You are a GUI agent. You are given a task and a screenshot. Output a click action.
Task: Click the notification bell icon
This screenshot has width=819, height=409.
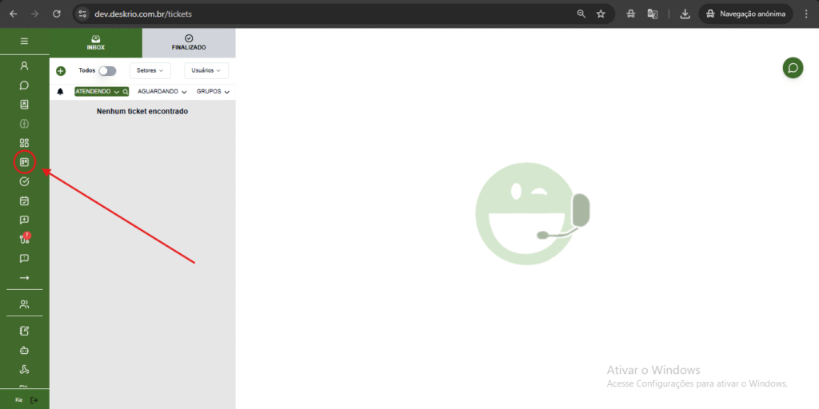pos(60,92)
